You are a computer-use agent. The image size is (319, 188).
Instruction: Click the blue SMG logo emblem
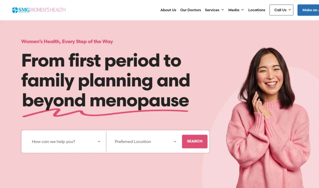[x=15, y=10]
